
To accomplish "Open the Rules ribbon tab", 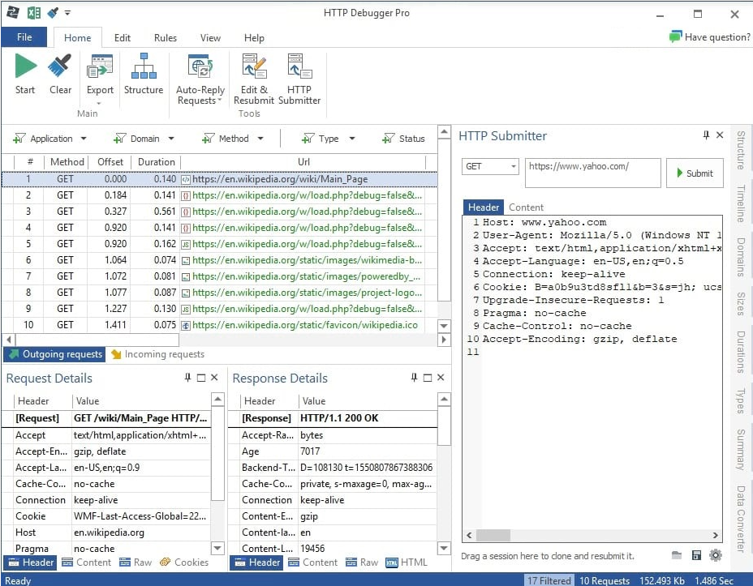I will pos(166,37).
